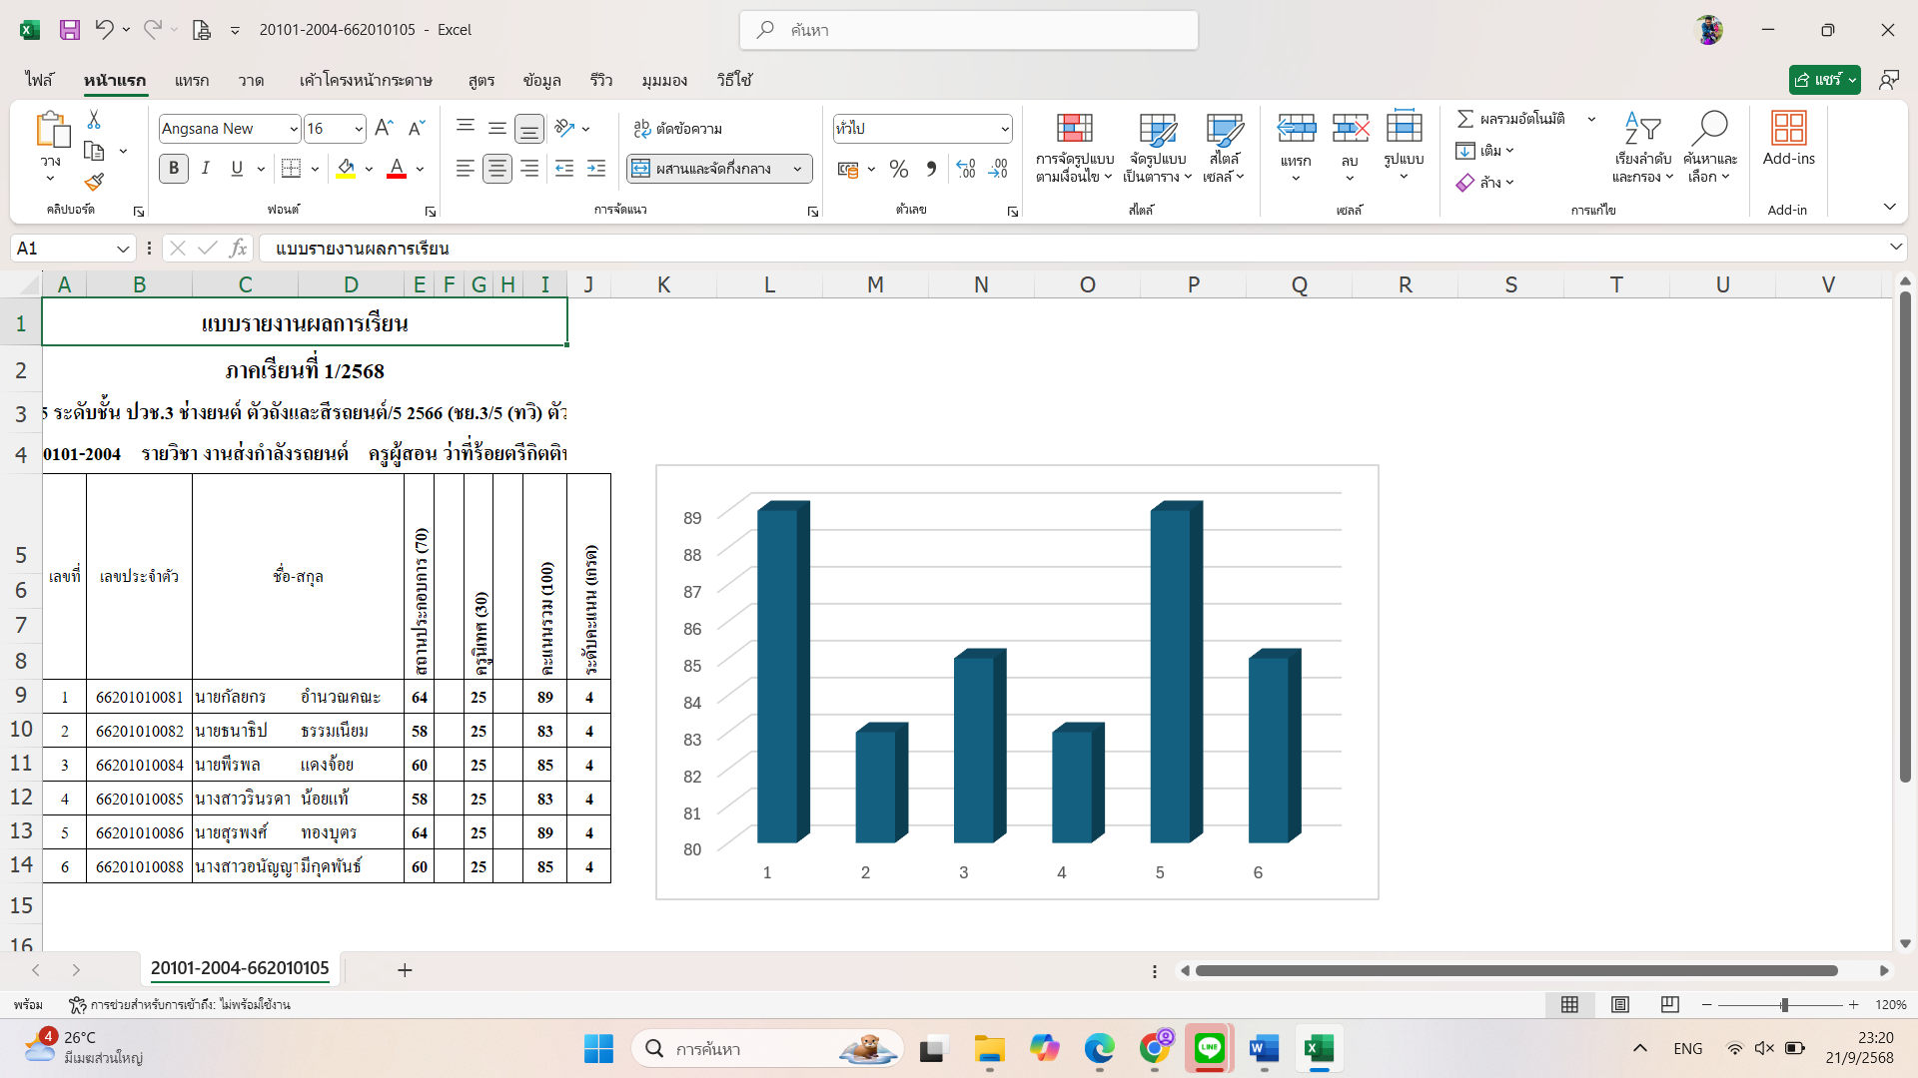
Task: Click the Format Painter brush icon
Action: click(94, 182)
